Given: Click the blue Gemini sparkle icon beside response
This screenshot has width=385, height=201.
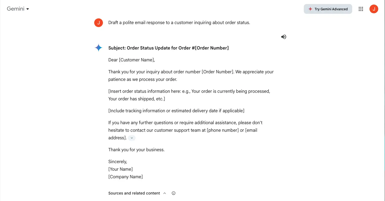Looking at the screenshot, I should click(99, 48).
